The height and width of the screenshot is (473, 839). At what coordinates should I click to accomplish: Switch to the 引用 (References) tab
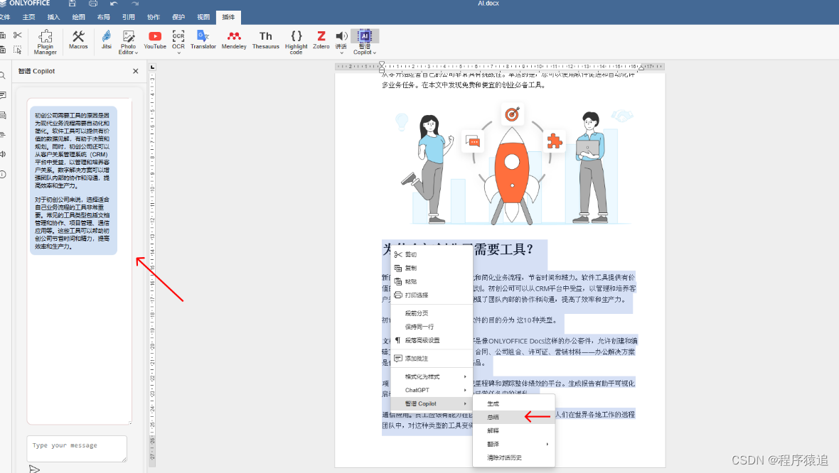(129, 17)
